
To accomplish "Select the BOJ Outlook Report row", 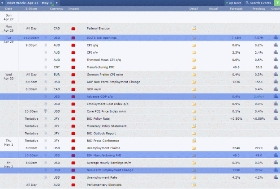I will pos(140,133).
